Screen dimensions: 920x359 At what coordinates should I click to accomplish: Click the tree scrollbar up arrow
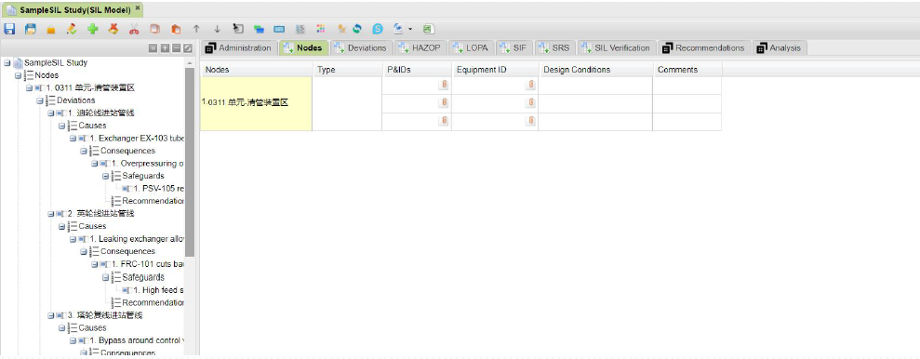[x=190, y=62]
